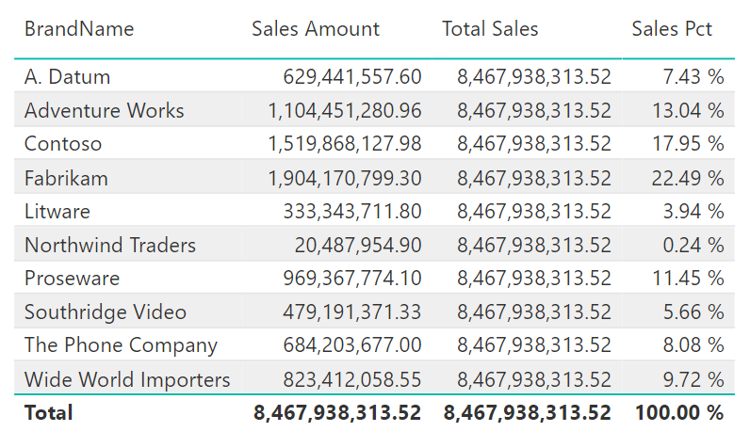The width and height of the screenshot is (750, 448).
Task: Click the 5.66 % cell
Action: (x=693, y=312)
